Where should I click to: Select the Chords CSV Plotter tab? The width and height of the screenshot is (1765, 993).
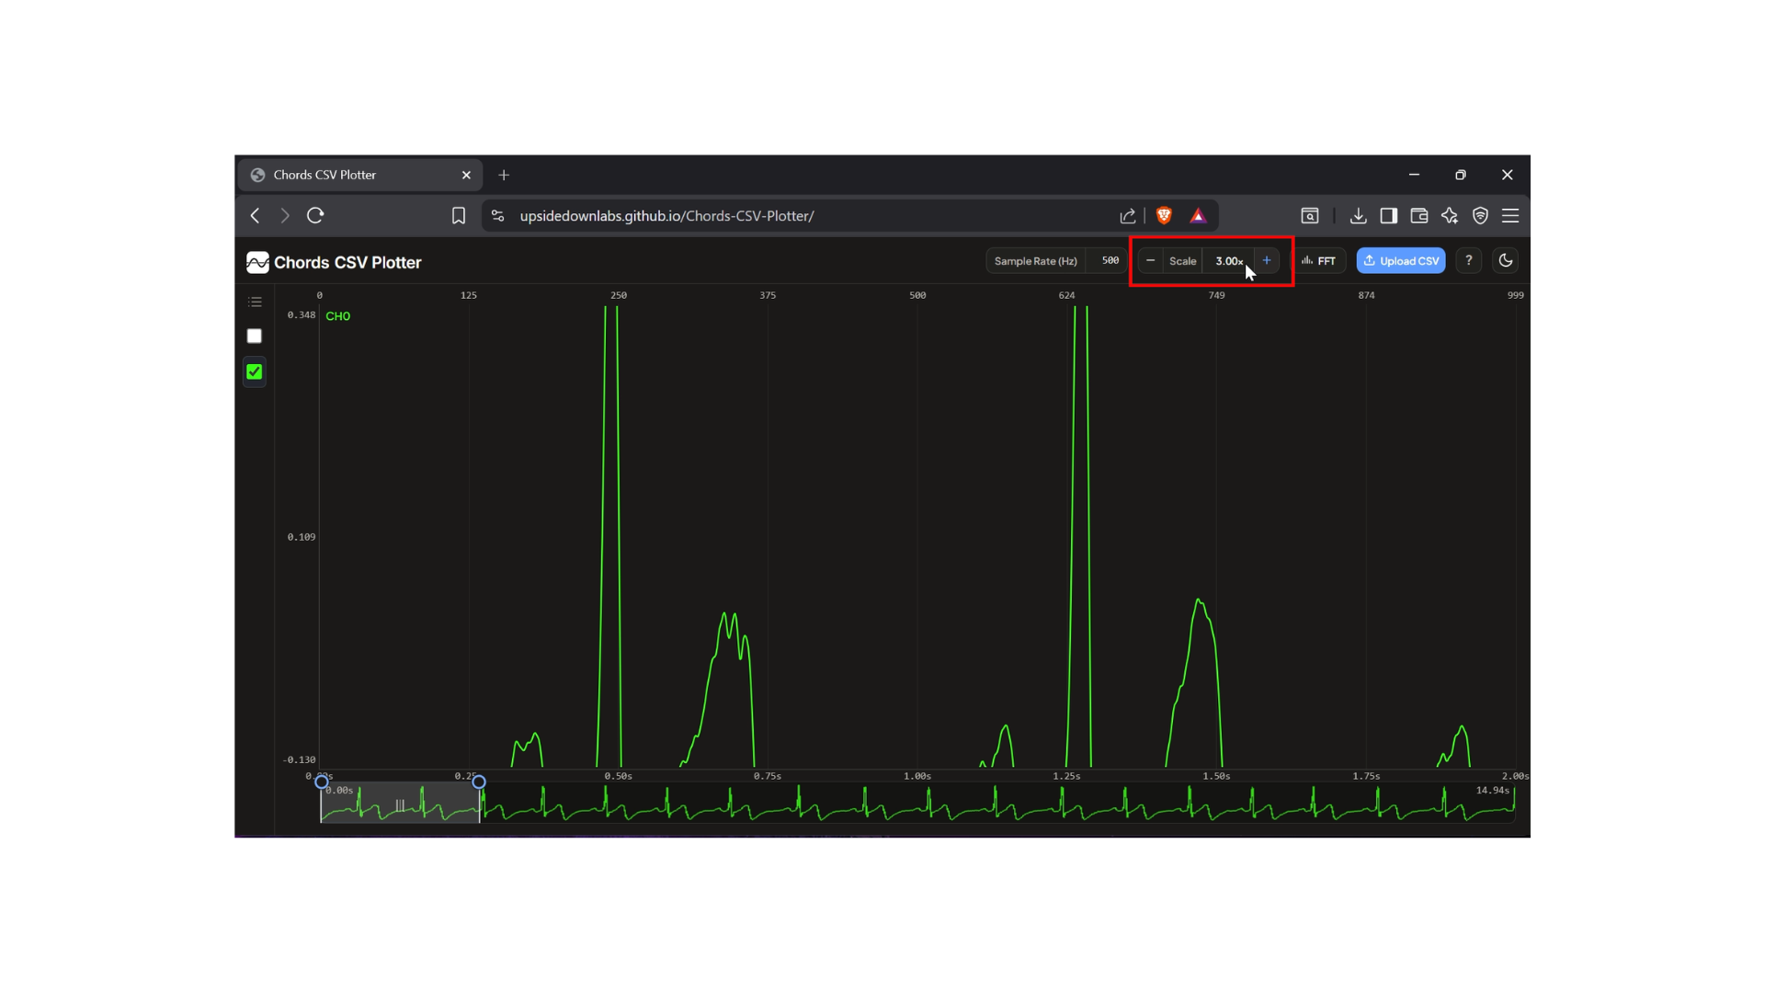[360, 175]
